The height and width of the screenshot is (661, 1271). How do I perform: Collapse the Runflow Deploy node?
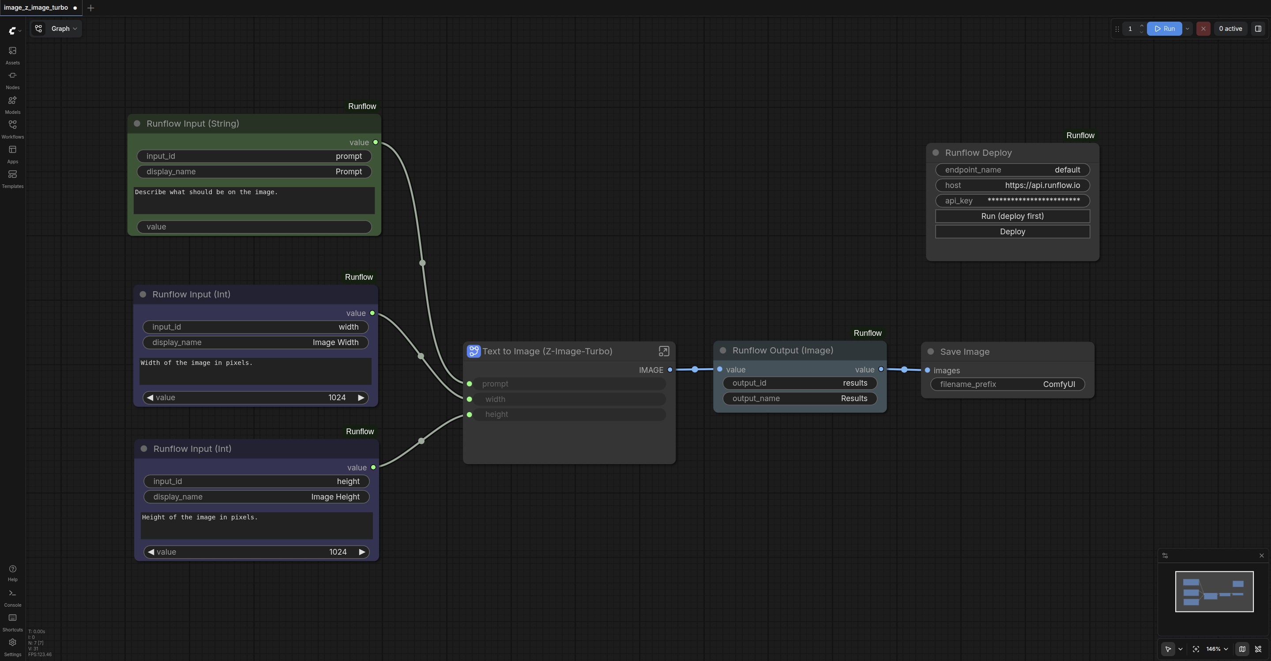click(936, 153)
